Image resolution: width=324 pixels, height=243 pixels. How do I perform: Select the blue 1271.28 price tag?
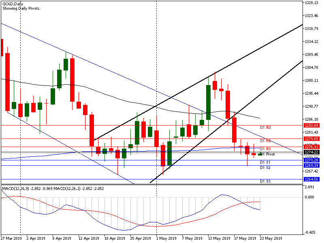coord(310,160)
